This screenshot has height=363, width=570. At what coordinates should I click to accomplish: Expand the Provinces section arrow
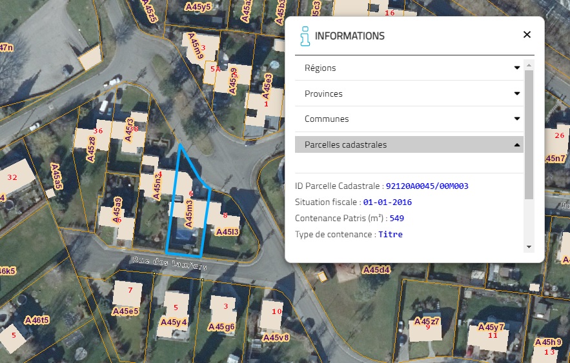[517, 93]
